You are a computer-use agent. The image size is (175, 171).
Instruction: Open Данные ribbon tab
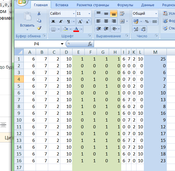148,5
